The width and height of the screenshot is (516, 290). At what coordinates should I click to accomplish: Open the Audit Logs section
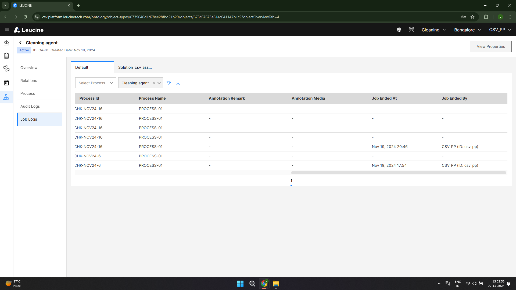click(40, 106)
